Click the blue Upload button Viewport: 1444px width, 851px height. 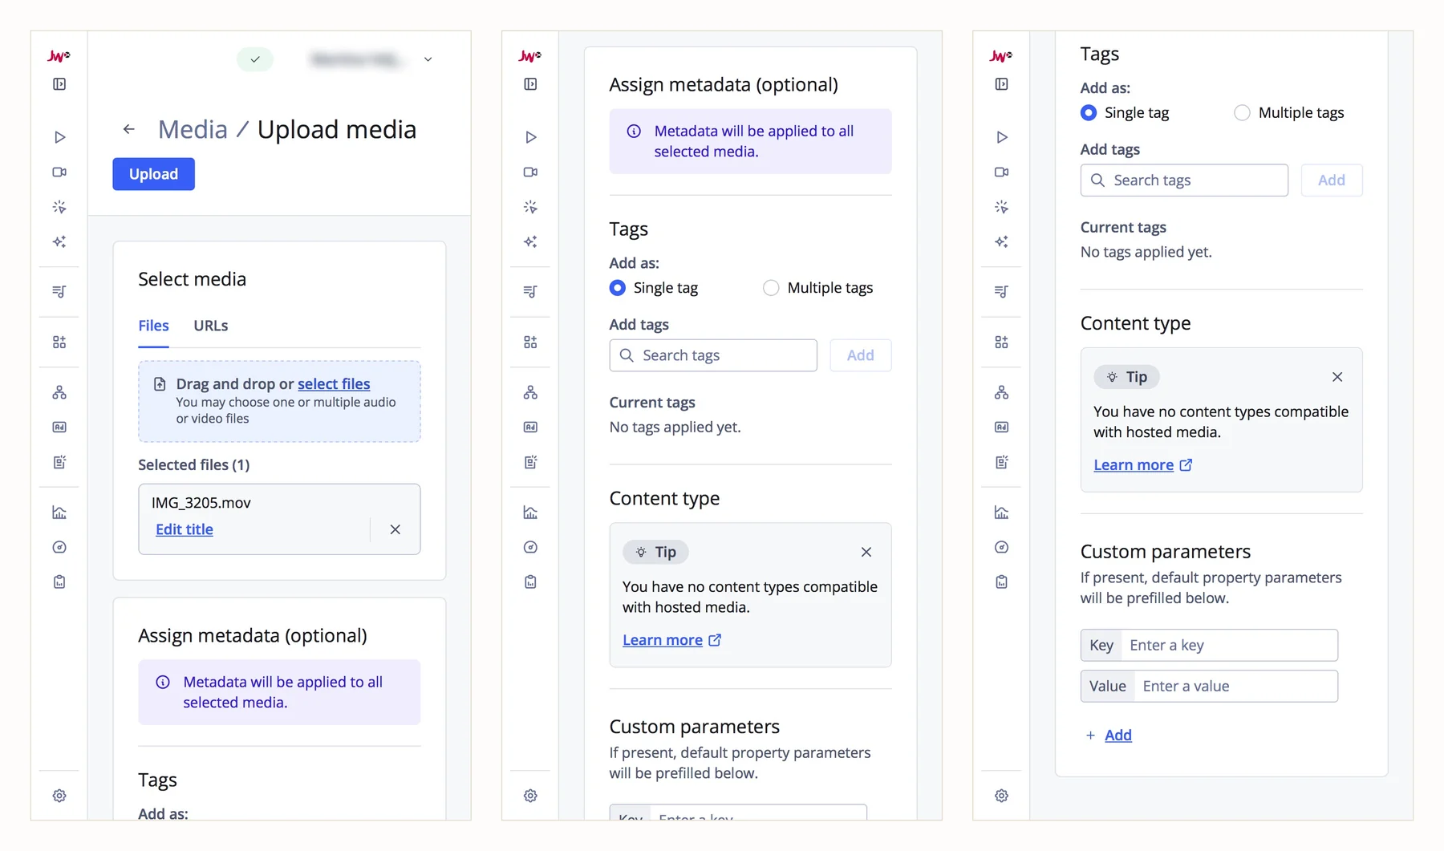point(153,174)
